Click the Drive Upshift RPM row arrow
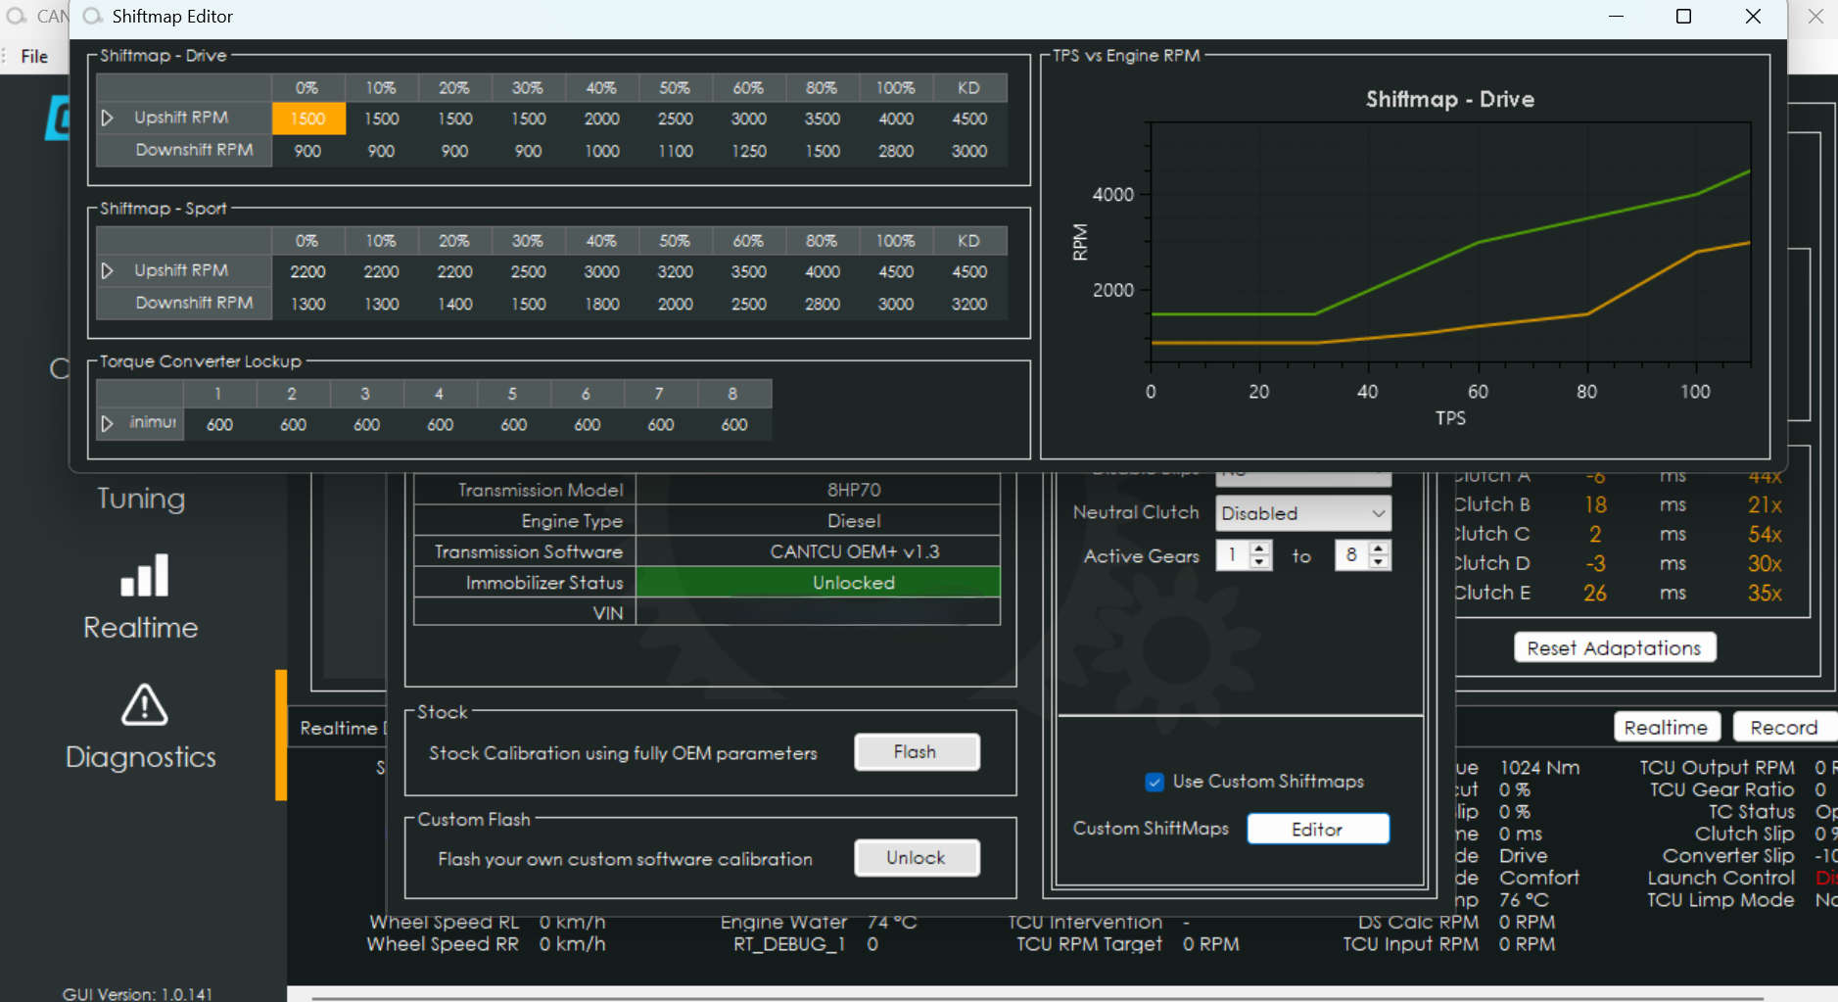 point(108,119)
